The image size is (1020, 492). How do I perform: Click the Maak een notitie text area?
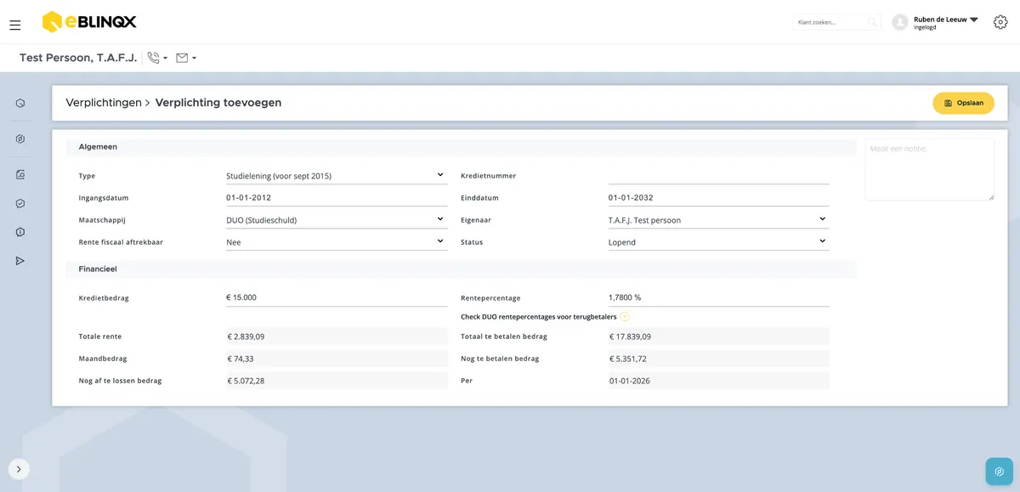(930, 170)
